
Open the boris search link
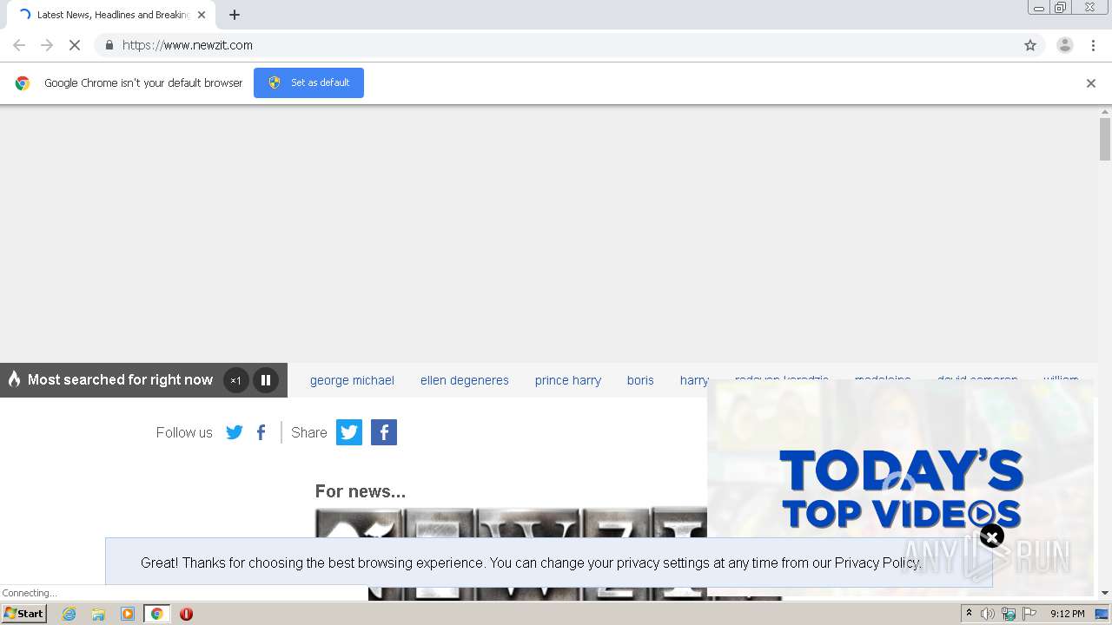tap(640, 380)
